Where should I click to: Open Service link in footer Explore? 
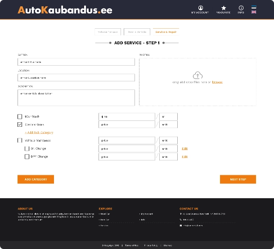click(x=103, y=226)
